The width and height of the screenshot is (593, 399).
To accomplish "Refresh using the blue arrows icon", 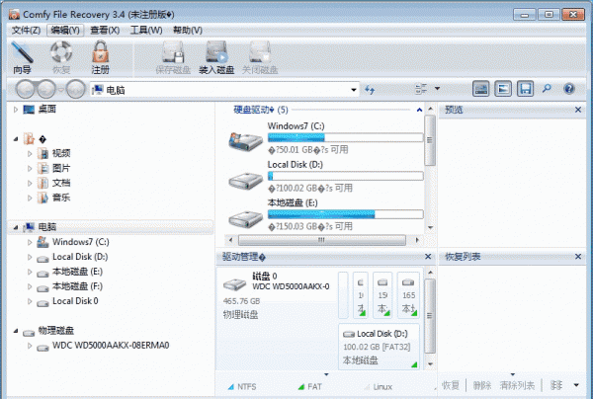I will pos(370,90).
